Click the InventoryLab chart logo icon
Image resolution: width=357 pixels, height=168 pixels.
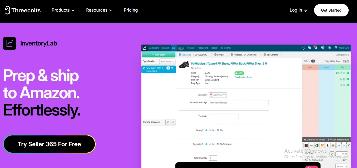[9, 43]
